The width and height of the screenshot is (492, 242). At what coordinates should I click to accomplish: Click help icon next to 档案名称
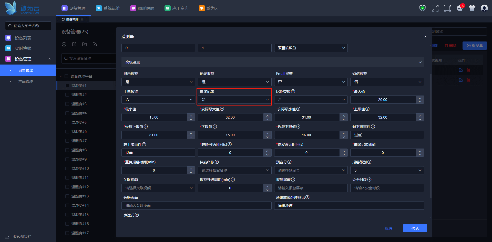(x=217, y=162)
